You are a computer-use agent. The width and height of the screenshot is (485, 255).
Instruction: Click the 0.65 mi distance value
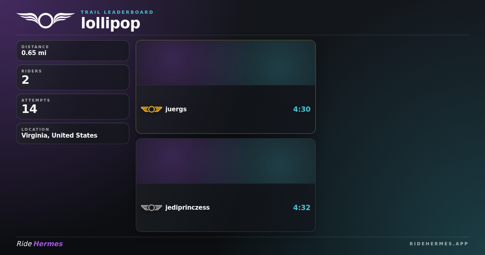coord(34,53)
